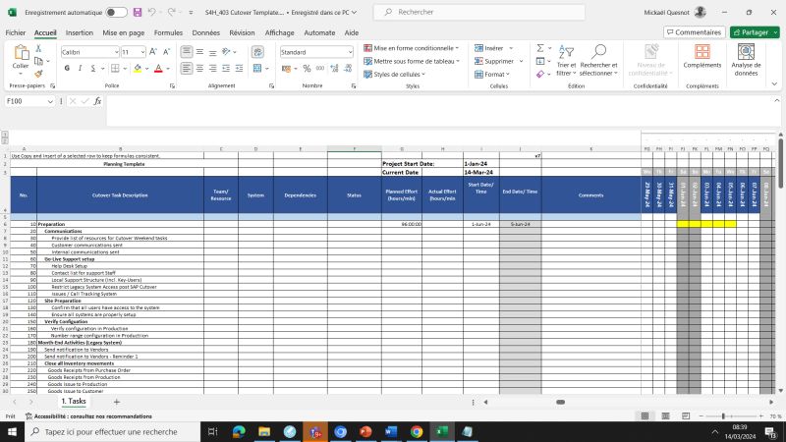Toggle underline formatting (S)
Image resolution: width=786 pixels, height=442 pixels.
pos(92,68)
